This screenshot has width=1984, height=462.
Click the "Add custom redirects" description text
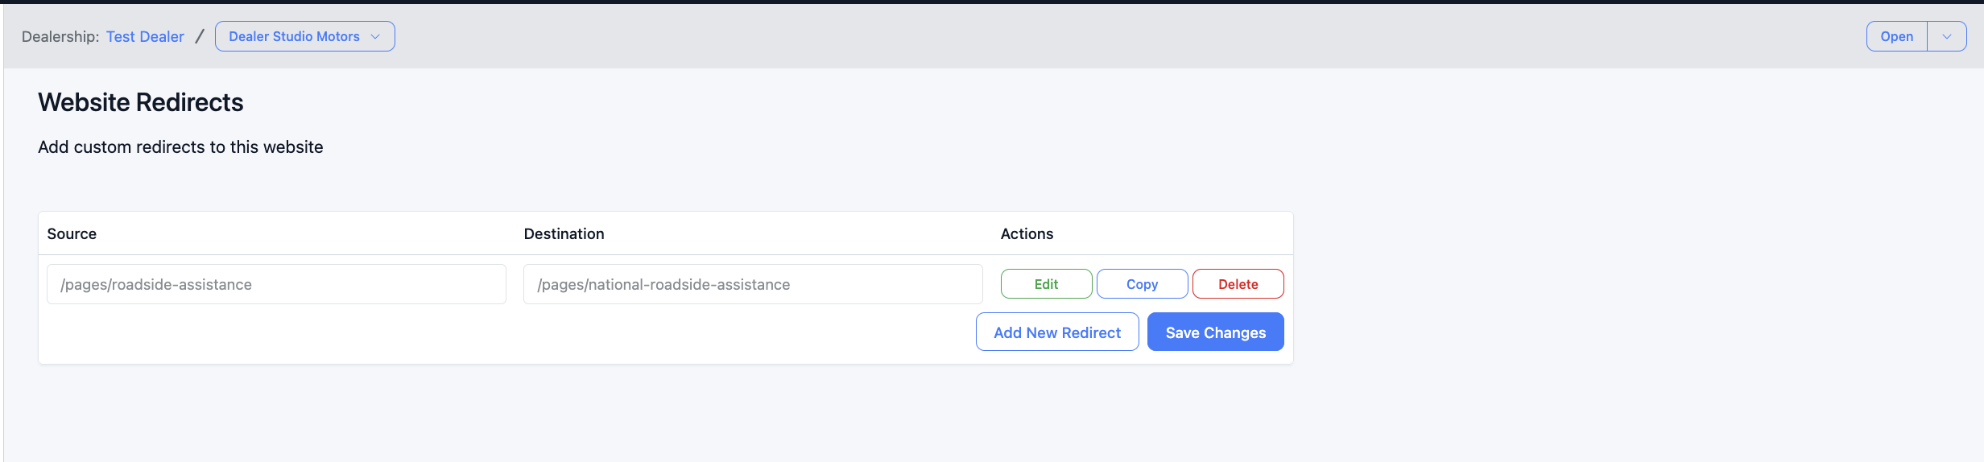point(180,147)
